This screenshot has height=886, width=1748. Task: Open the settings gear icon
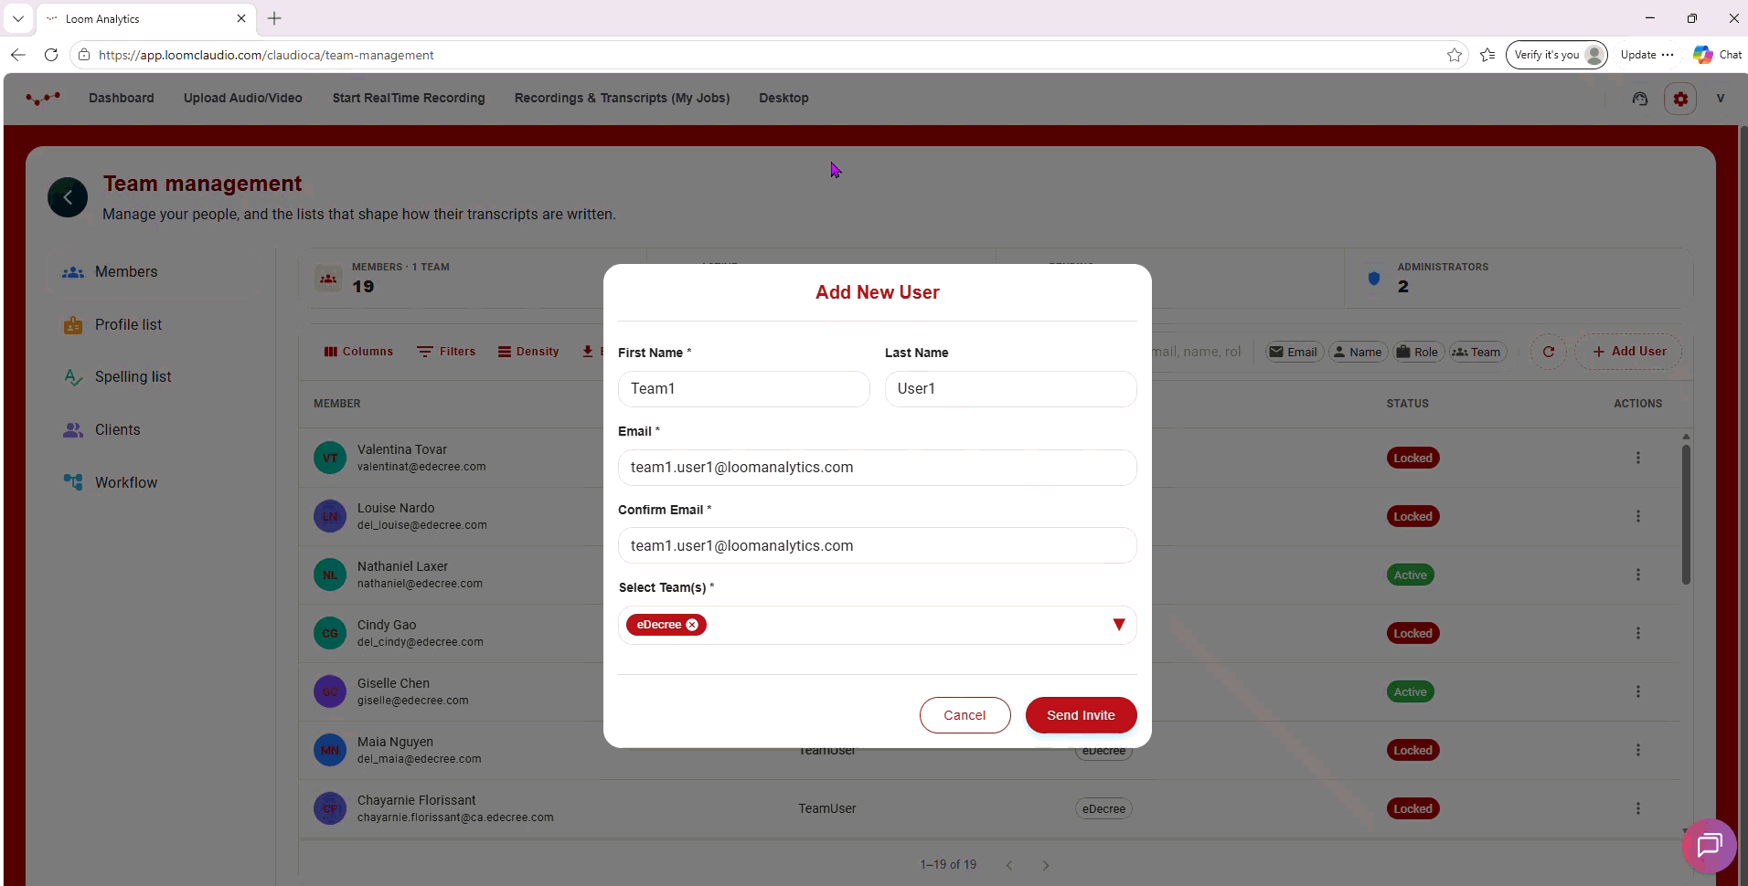click(1680, 99)
